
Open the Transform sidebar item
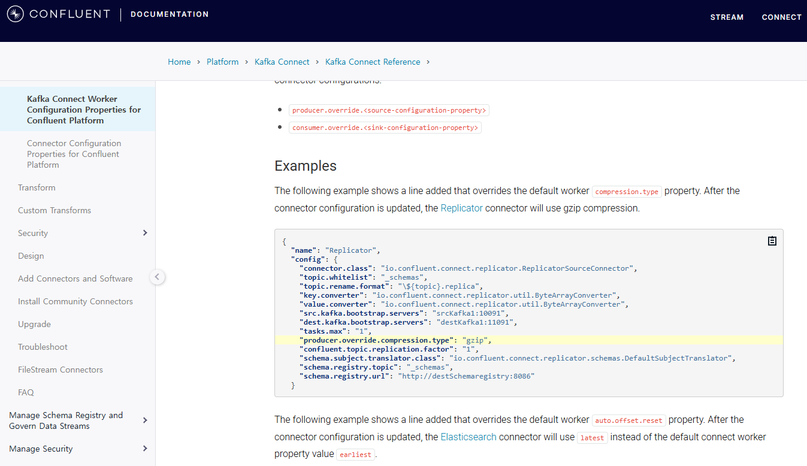[37, 187]
